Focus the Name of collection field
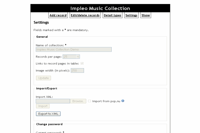 pyautogui.click(x=73, y=50)
